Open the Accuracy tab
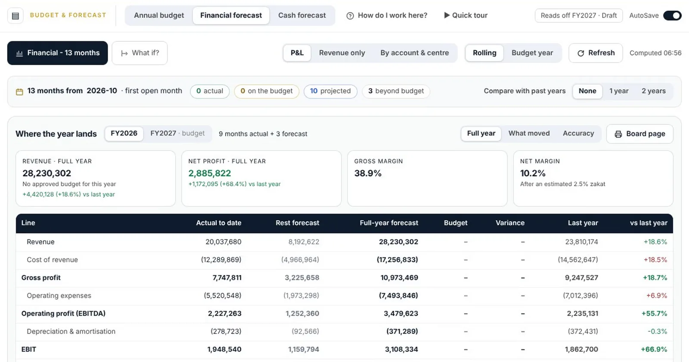This screenshot has height=362, width=689. [578, 133]
